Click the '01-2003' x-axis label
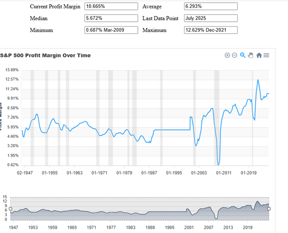Screen dimensions: 288x233 pyautogui.click(x=199, y=173)
